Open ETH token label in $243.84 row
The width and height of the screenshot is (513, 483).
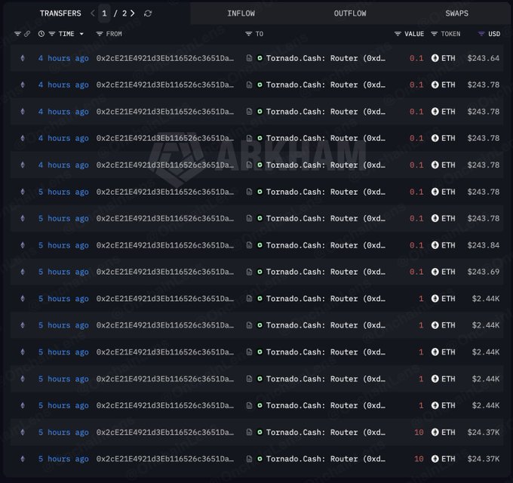pyautogui.click(x=448, y=245)
